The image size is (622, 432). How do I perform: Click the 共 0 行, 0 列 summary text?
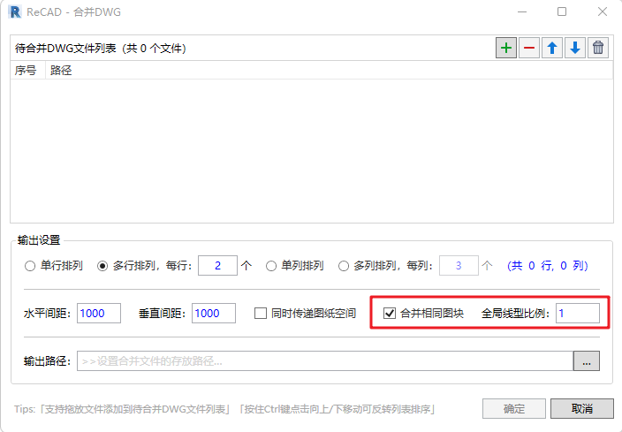[x=548, y=266]
